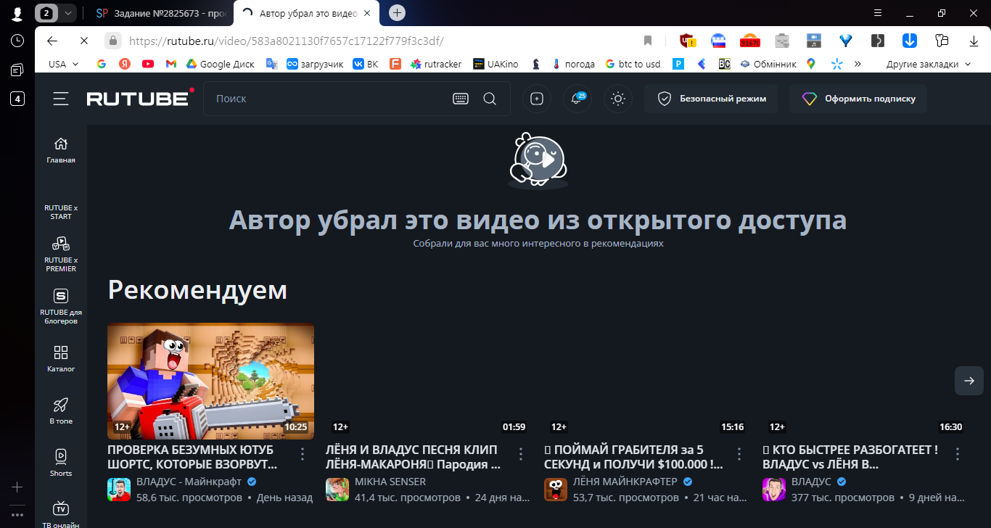Open channel MIKHA SENSER
Viewport: 991px width, 528px height.
pos(390,482)
